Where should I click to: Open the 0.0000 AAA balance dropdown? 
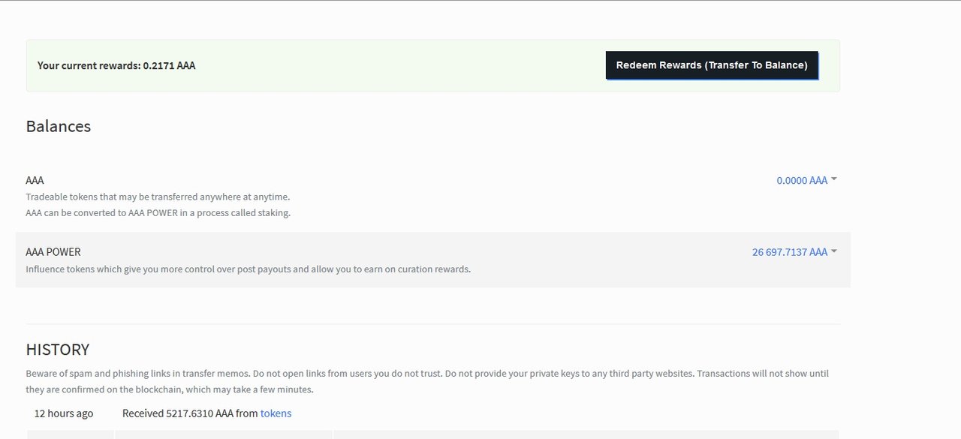(x=802, y=180)
